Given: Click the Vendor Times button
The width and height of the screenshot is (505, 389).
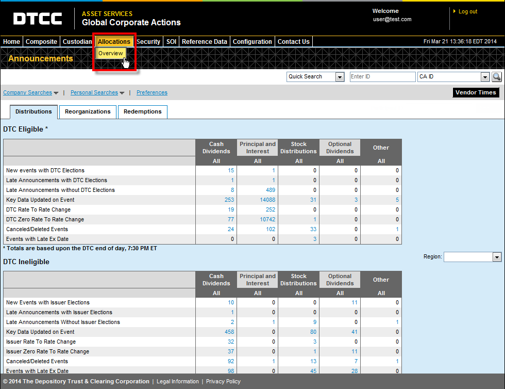Looking at the screenshot, I should (476, 93).
